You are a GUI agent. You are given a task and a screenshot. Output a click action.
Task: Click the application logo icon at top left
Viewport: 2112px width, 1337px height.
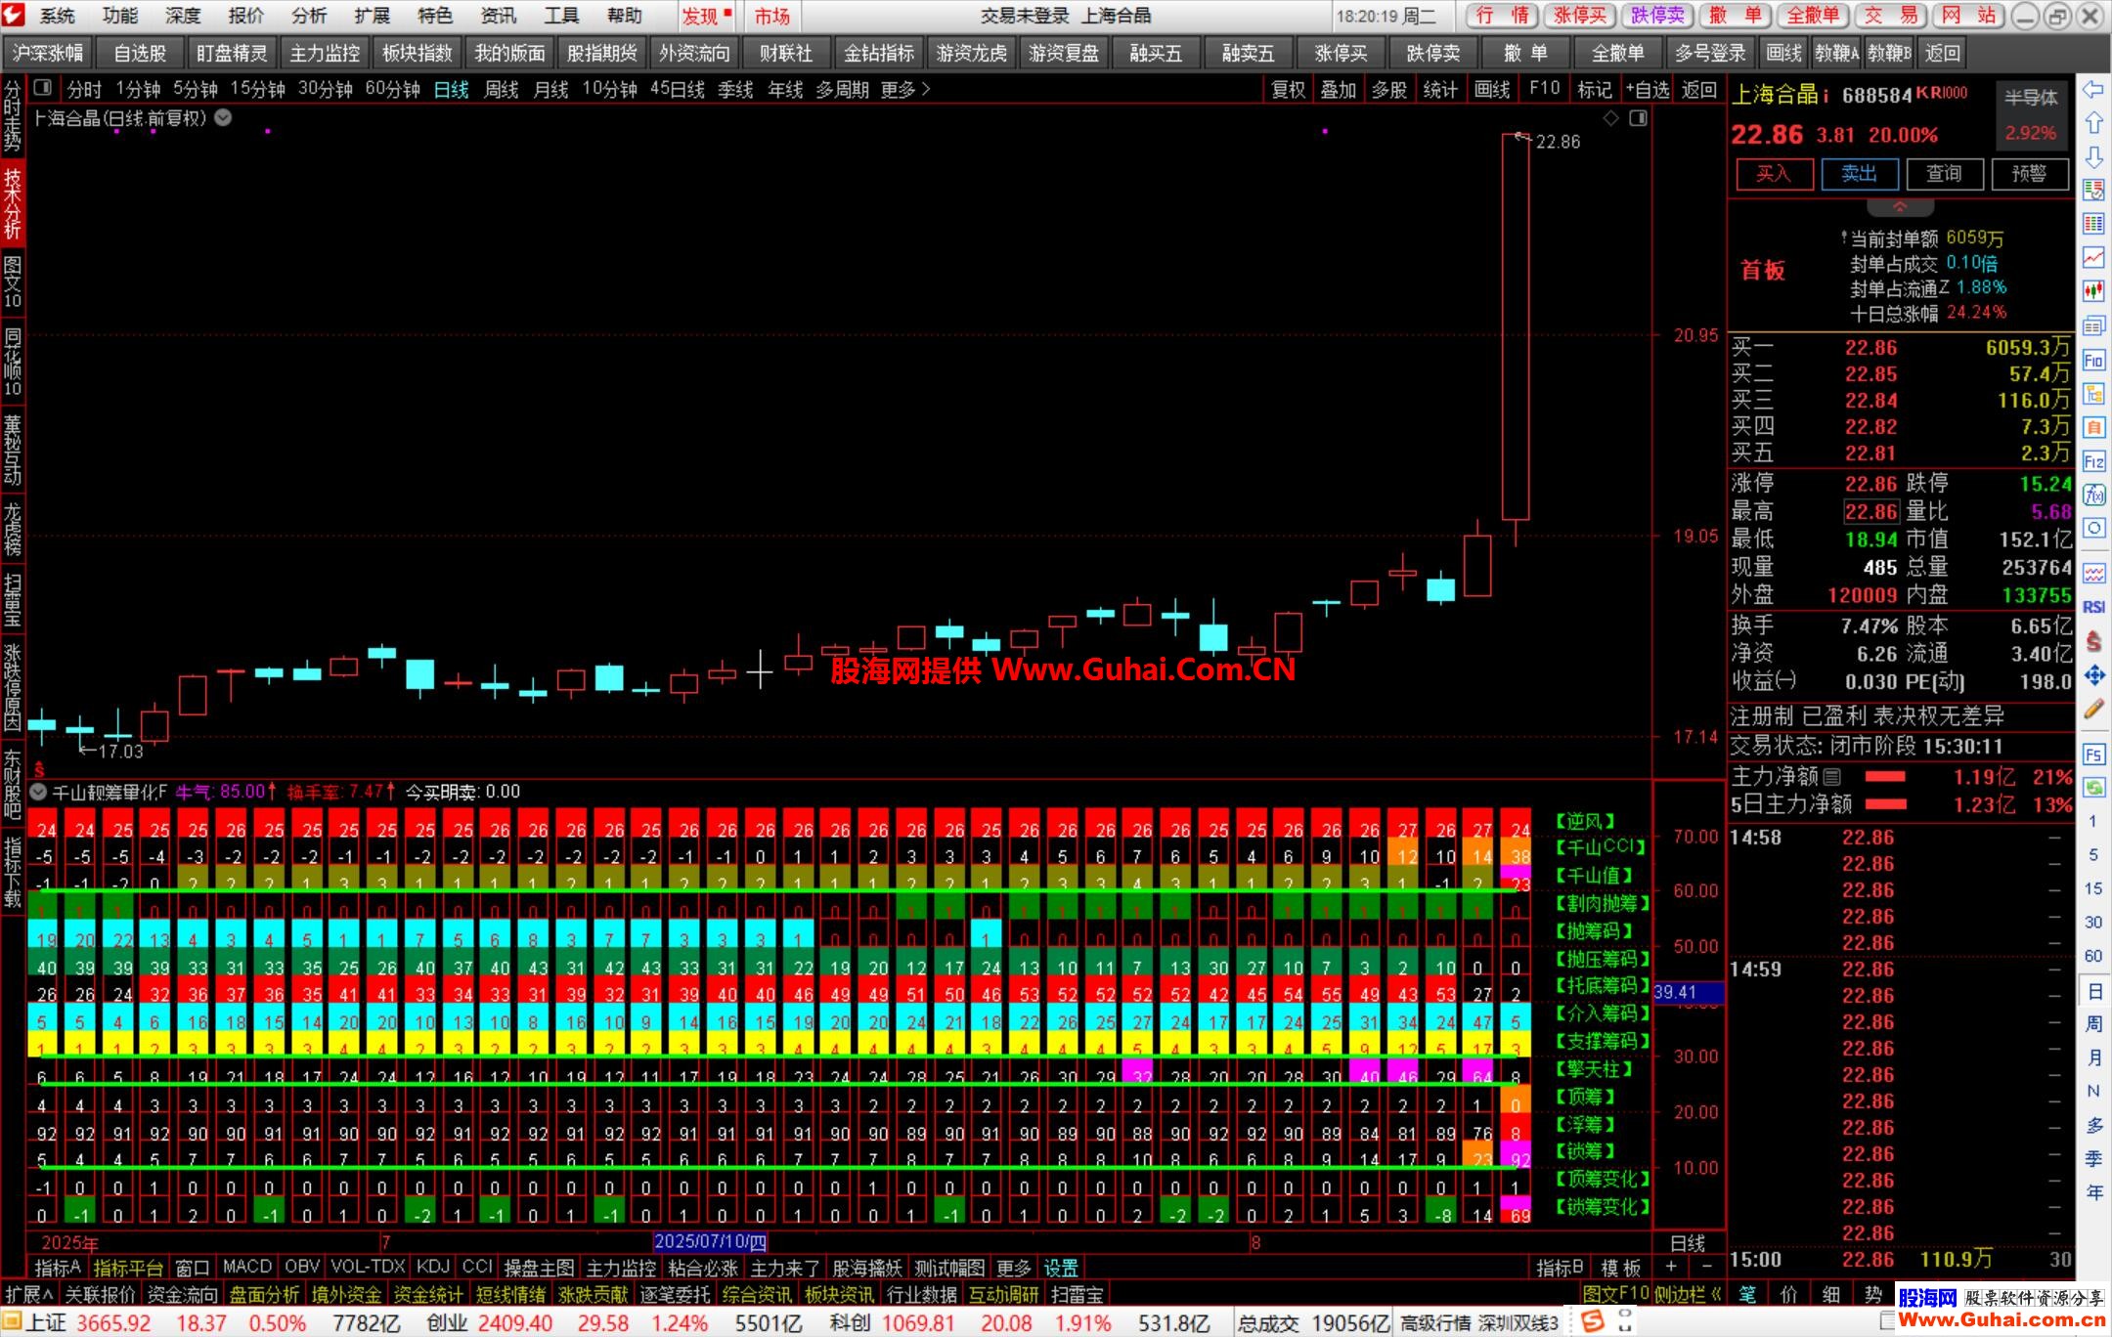(14, 15)
